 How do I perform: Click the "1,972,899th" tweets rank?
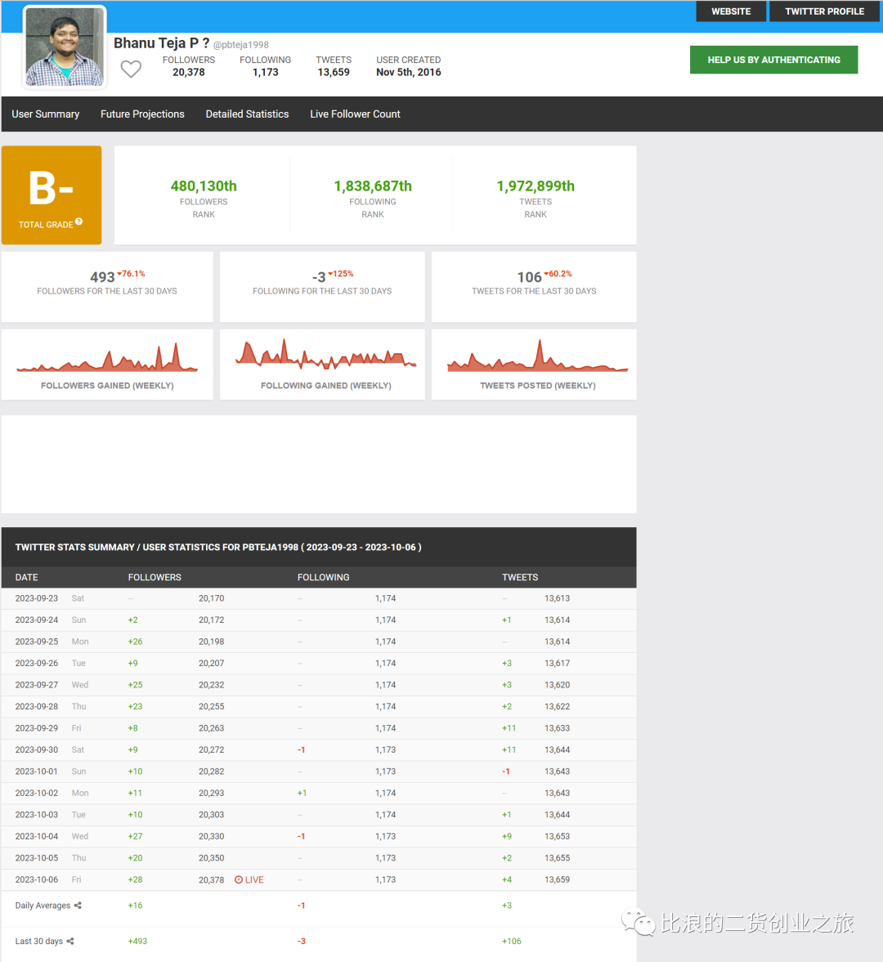click(x=536, y=186)
